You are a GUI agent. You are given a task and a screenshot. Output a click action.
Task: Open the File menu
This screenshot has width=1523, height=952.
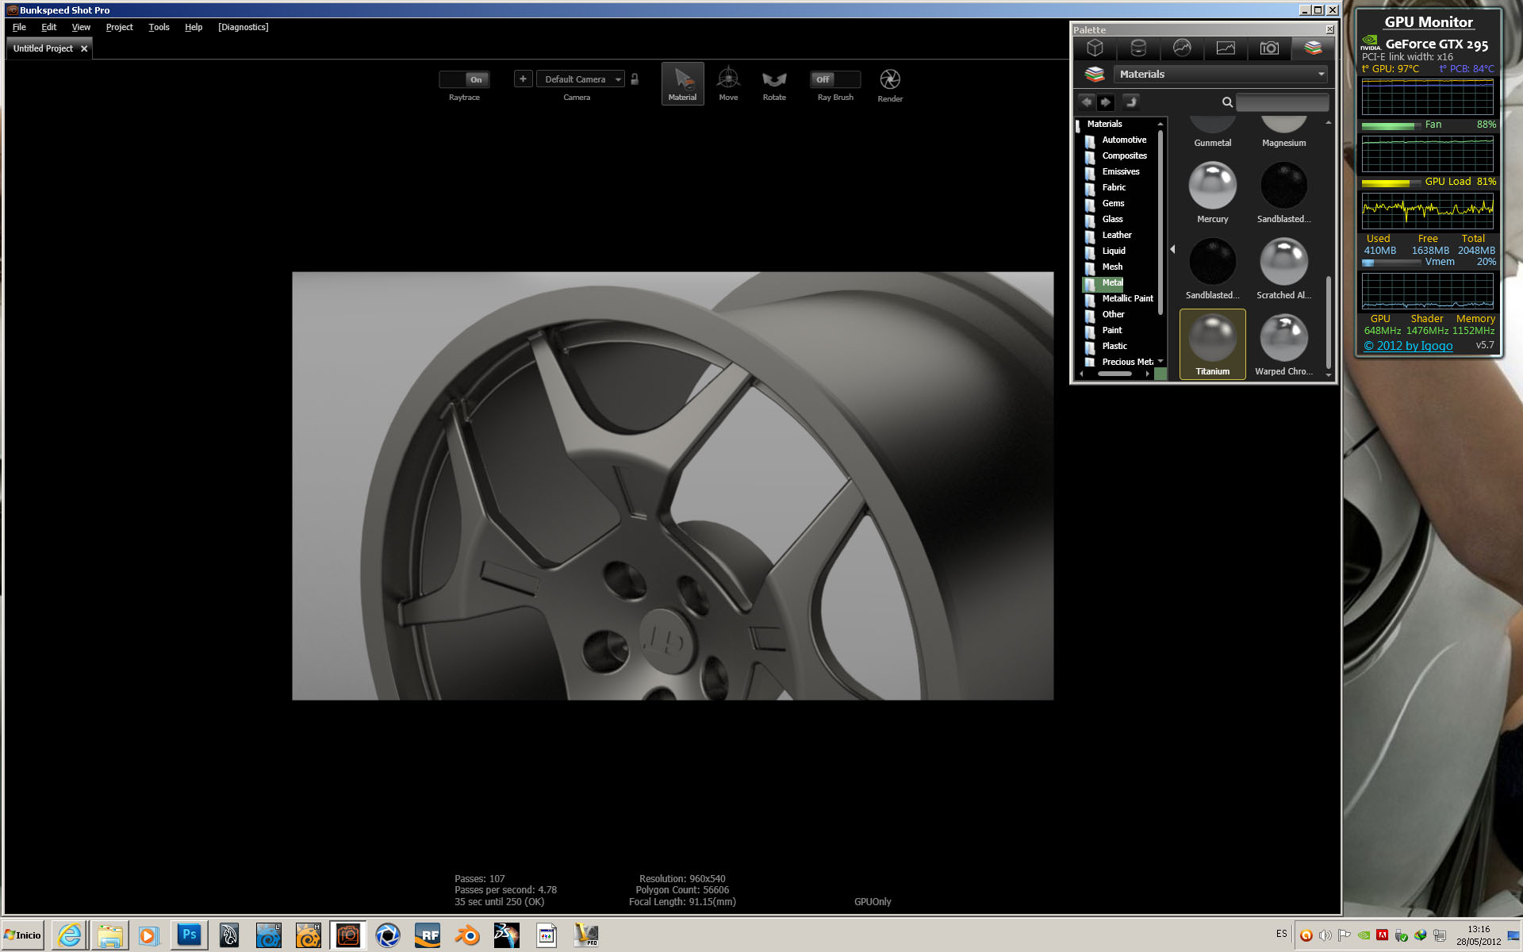coord(19,27)
